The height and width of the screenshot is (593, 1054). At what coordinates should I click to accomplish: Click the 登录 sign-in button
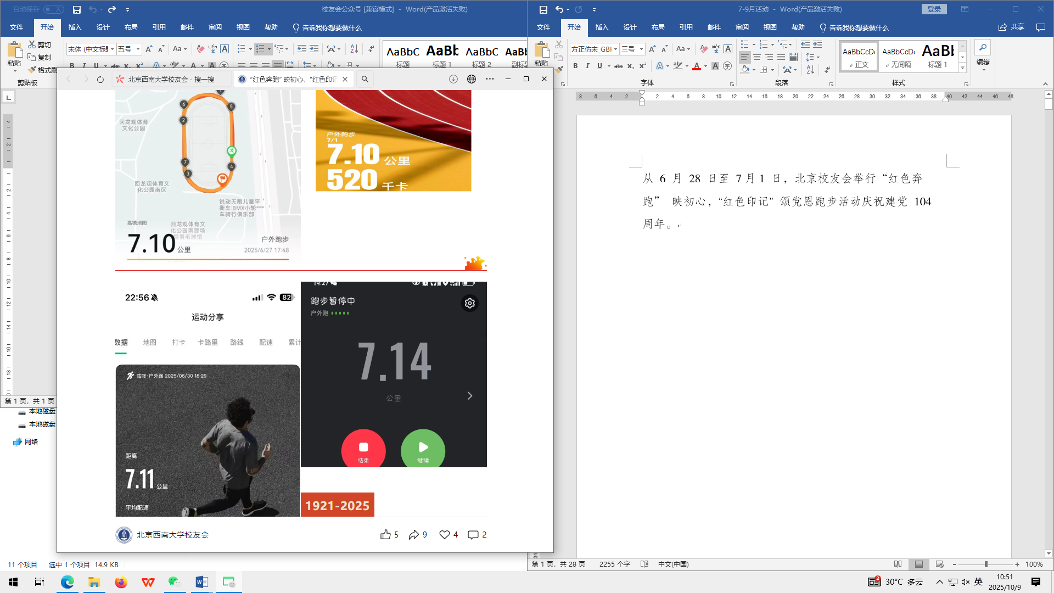tap(934, 9)
